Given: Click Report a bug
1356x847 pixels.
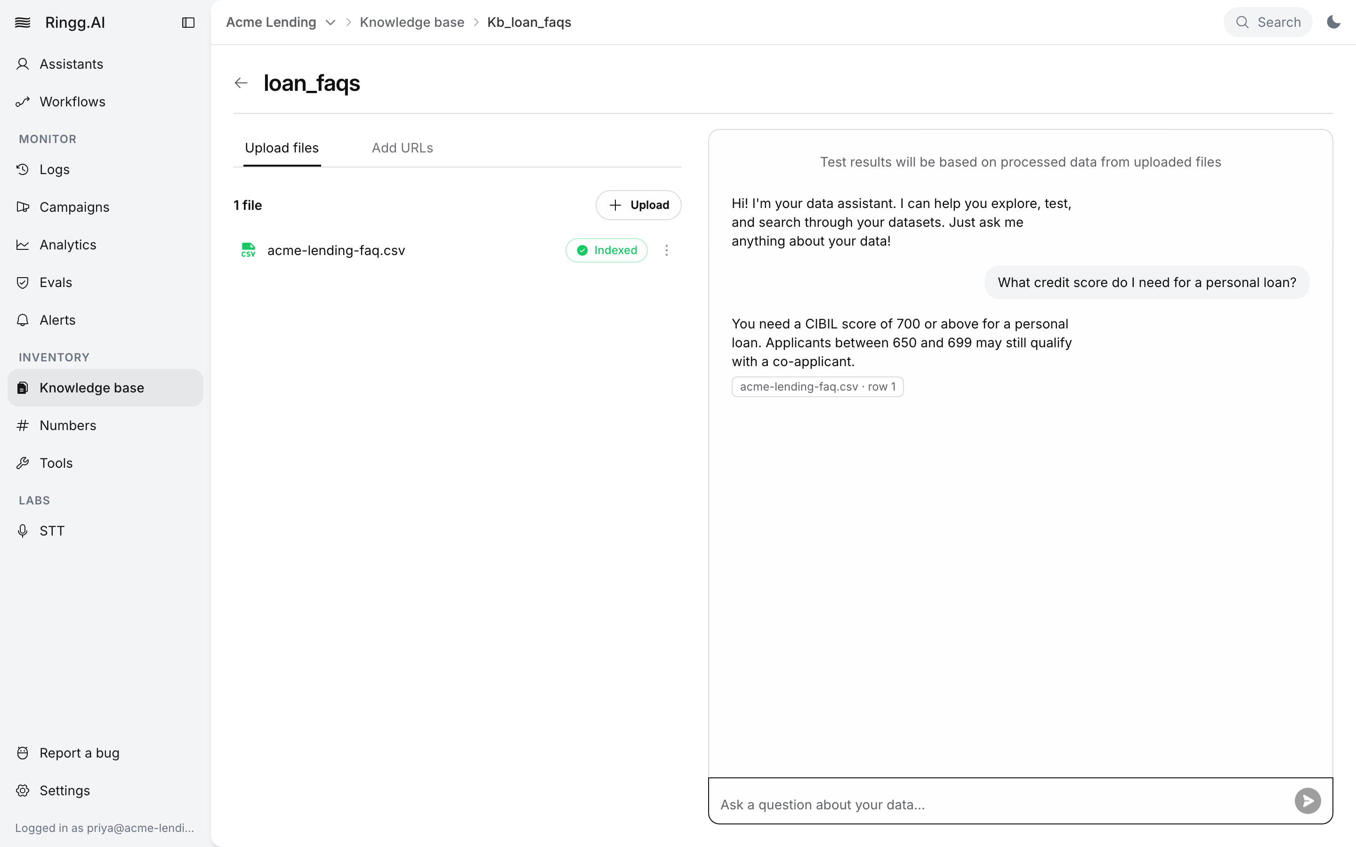Looking at the screenshot, I should pyautogui.click(x=105, y=753).
